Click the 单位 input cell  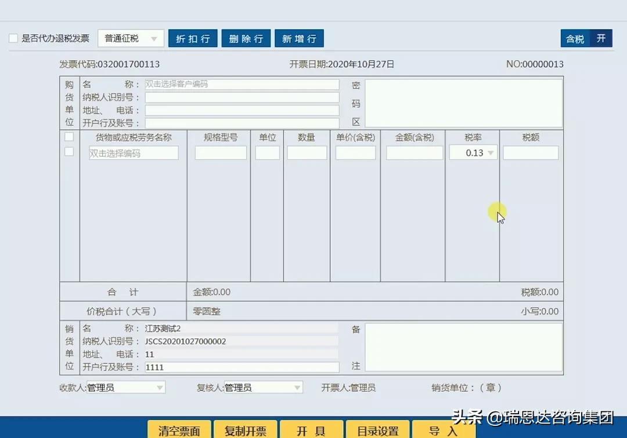tap(268, 153)
